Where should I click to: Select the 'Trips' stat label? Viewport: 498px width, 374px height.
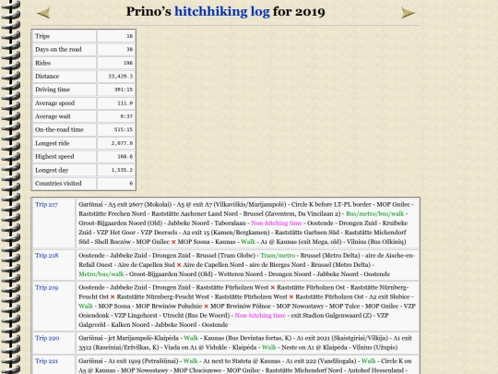tap(42, 36)
